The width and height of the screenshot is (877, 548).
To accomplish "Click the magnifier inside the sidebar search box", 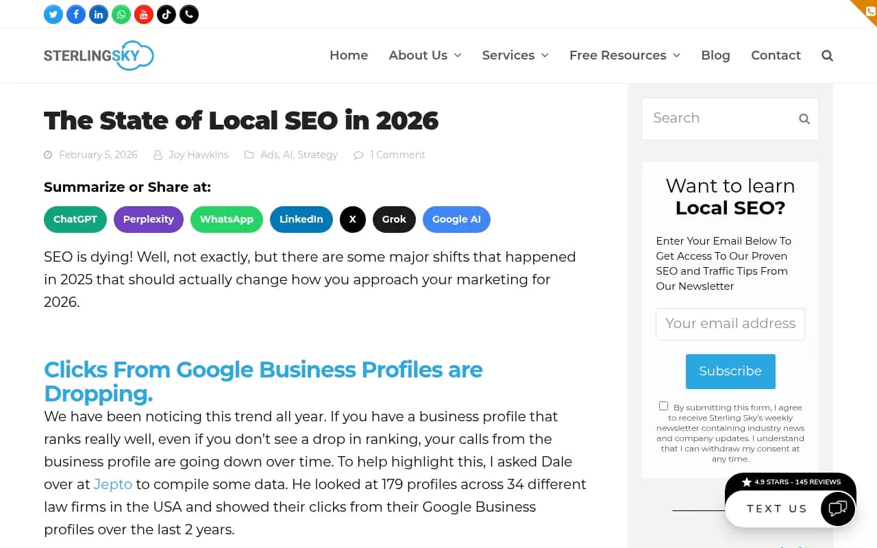I will [x=804, y=119].
